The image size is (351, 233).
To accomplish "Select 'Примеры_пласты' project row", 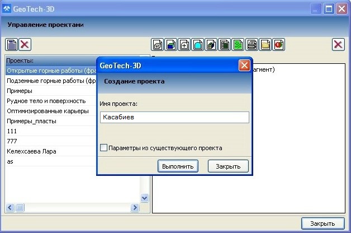I will (x=51, y=121).
